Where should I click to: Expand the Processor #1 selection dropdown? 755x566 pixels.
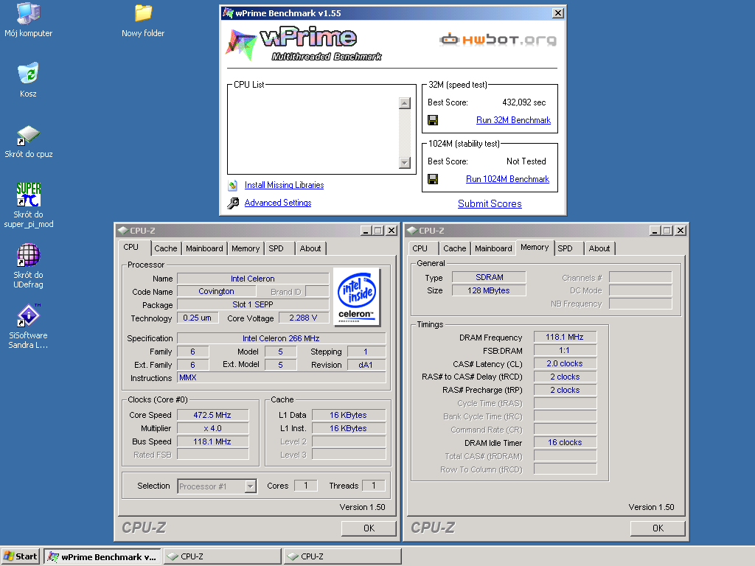tap(250, 486)
